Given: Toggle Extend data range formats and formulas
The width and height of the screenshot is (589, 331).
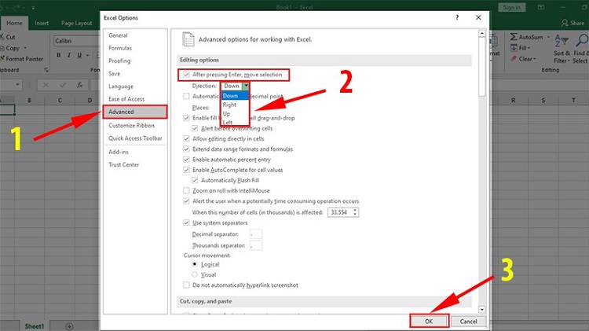Looking at the screenshot, I should pyautogui.click(x=186, y=149).
